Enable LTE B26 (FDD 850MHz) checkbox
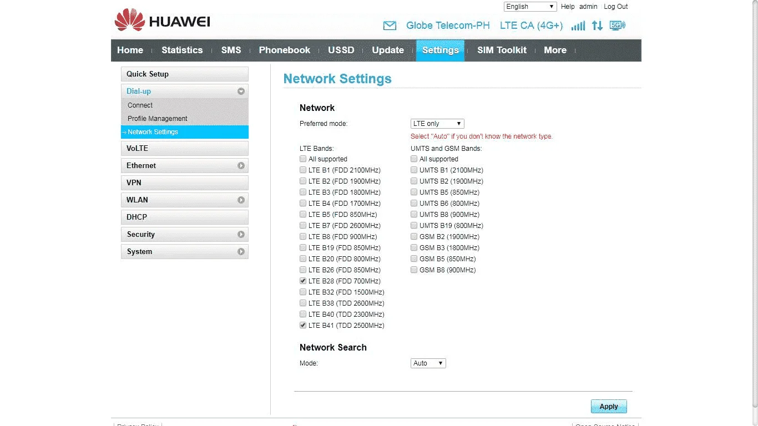Viewport: 758px width, 426px height. pyautogui.click(x=303, y=270)
